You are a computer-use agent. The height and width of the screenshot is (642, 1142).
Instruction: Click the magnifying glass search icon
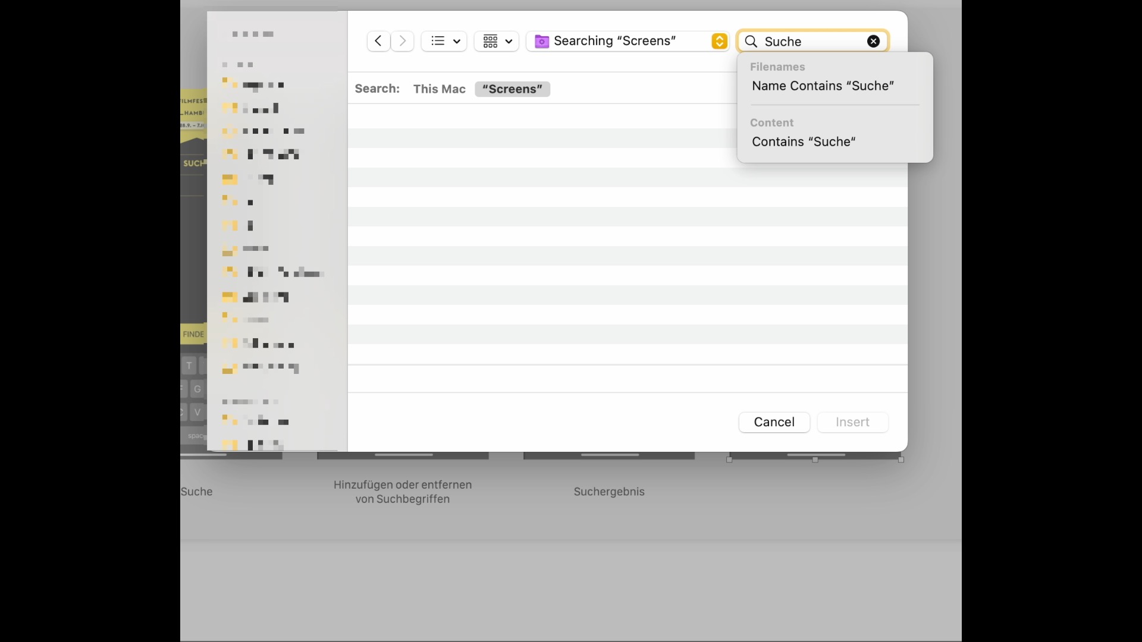coord(751,41)
